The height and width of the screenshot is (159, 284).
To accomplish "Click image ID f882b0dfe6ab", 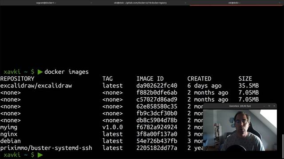I will (x=157, y=92).
